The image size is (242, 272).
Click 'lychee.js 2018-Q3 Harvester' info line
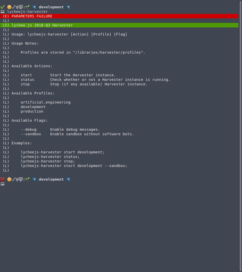click(119, 25)
